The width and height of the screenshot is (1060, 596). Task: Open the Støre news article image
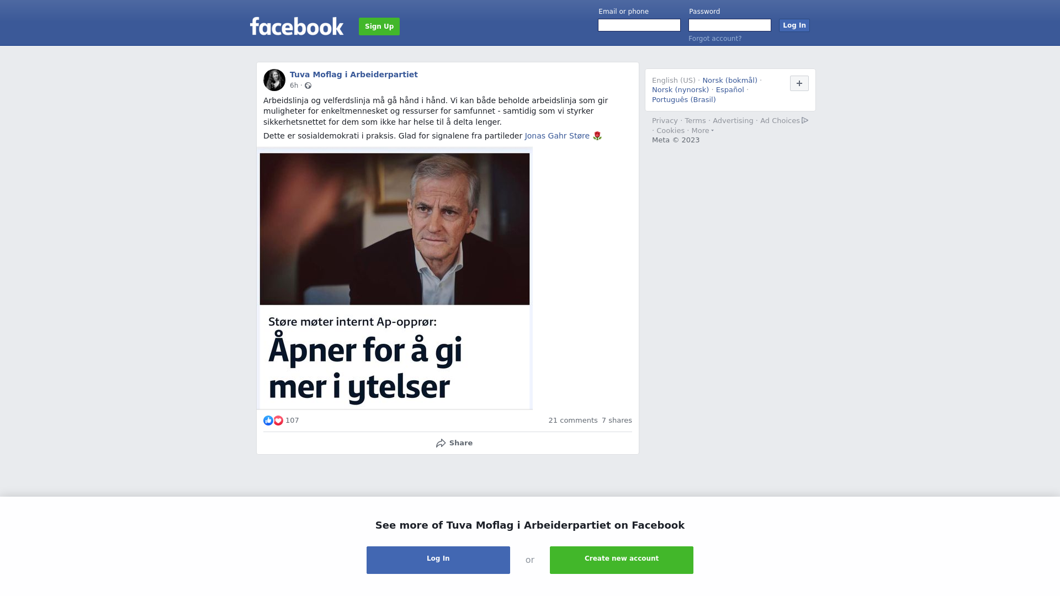pyautogui.click(x=395, y=279)
